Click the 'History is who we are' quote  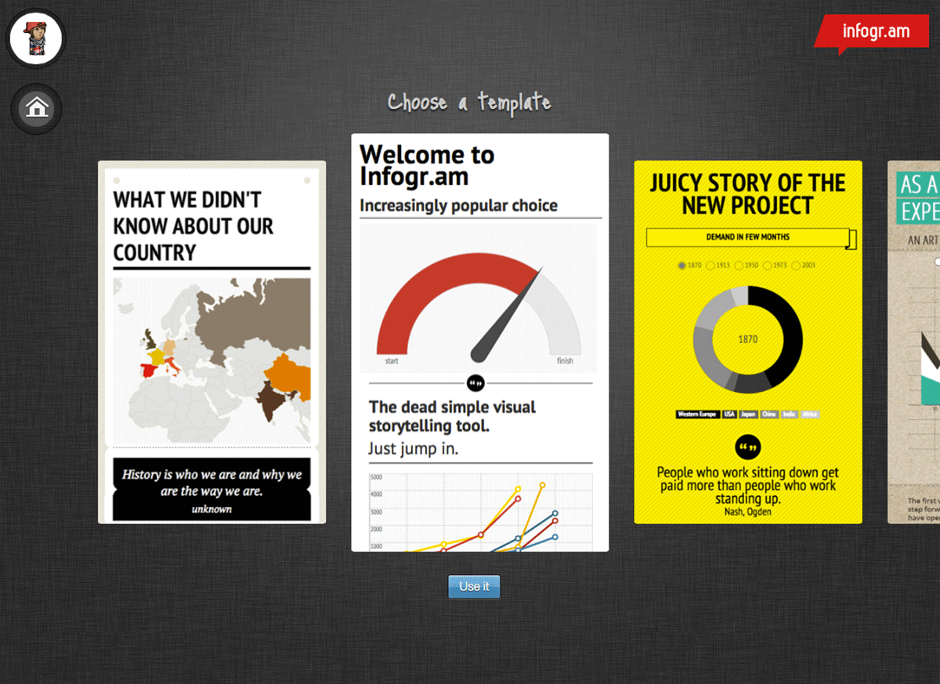click(211, 483)
